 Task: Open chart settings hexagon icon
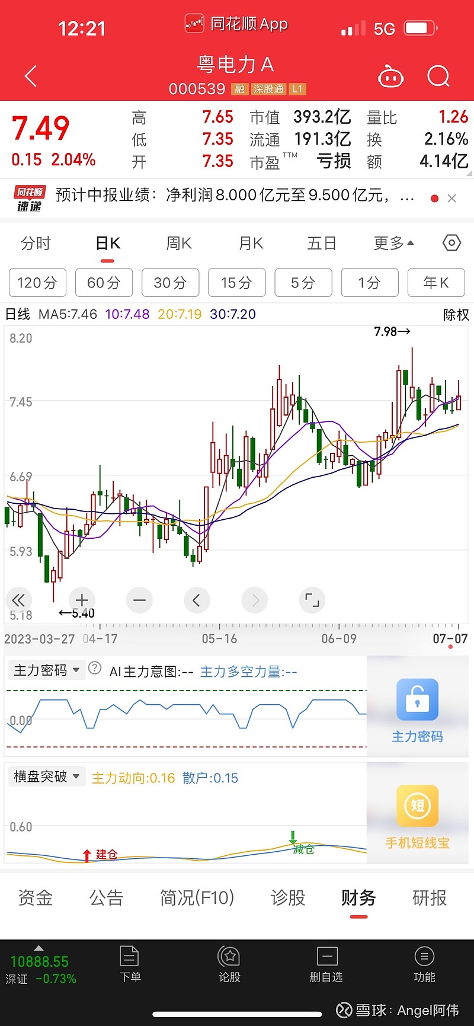(x=451, y=243)
